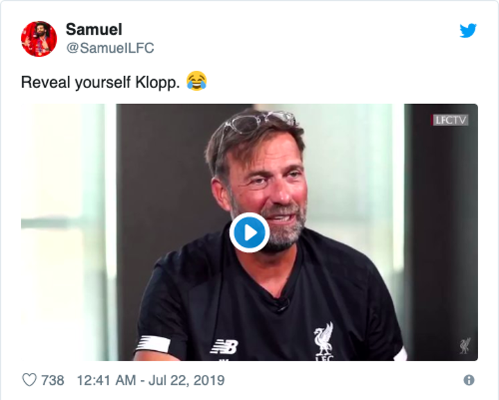
Task: Open the Samuel display name link
Action: (x=94, y=29)
